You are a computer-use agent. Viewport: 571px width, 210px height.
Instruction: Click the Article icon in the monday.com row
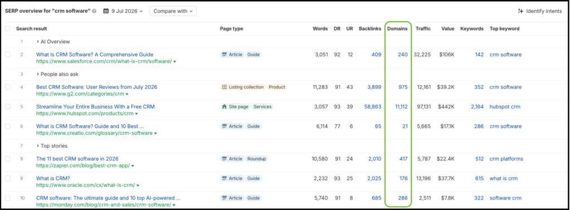pyautogui.click(x=224, y=198)
